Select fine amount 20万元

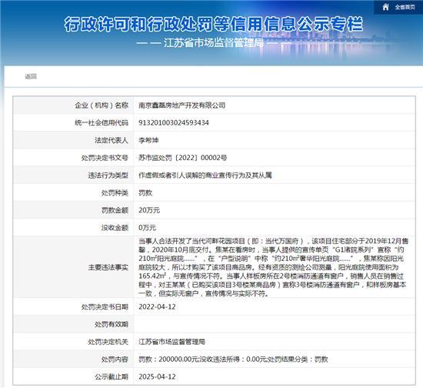149,210
